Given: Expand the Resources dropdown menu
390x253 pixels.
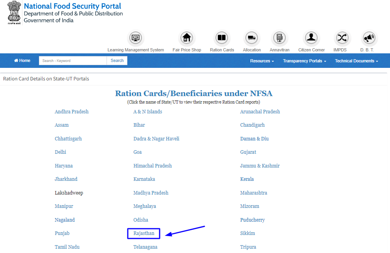Looking at the screenshot, I should (x=262, y=61).
